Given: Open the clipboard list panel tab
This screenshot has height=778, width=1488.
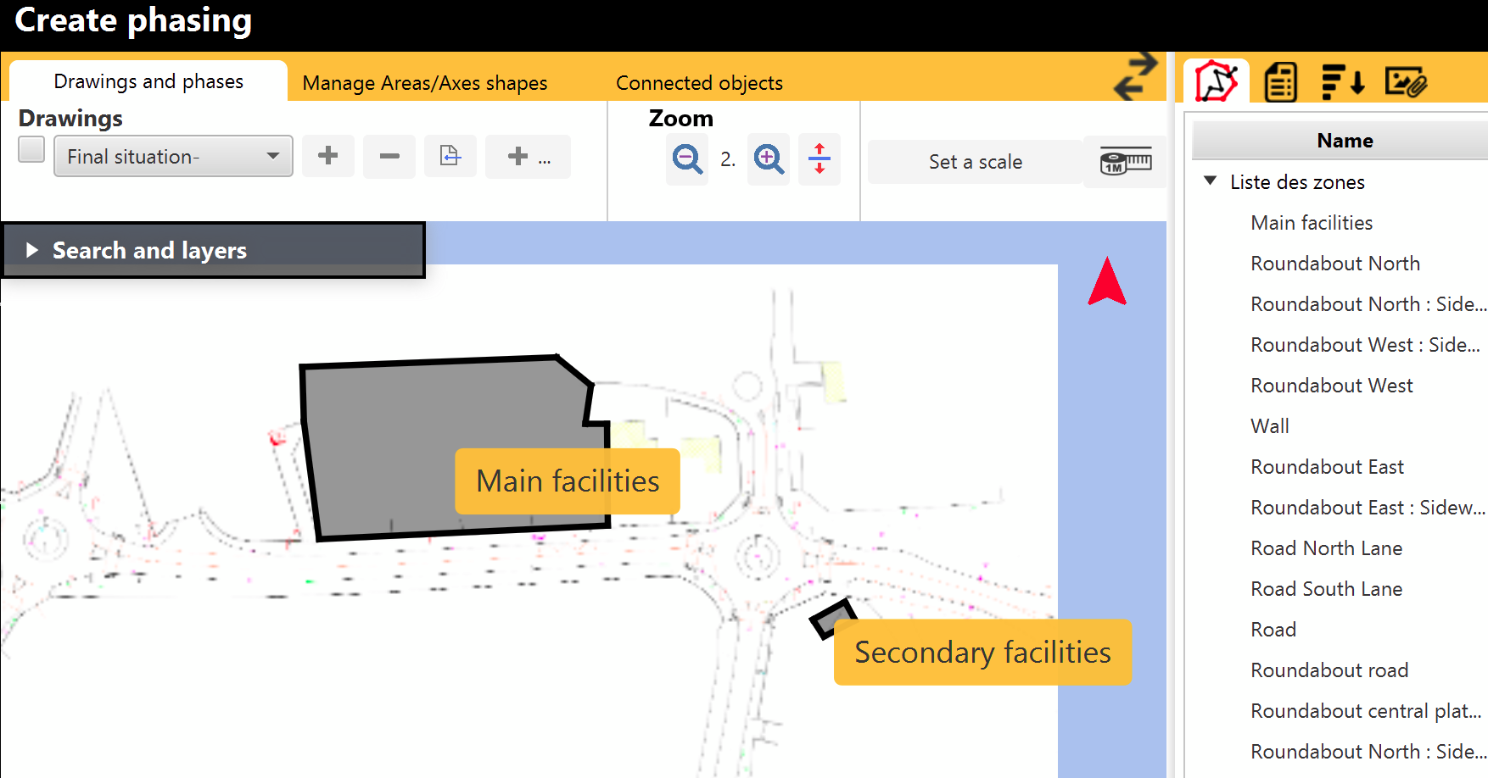Looking at the screenshot, I should [1280, 82].
